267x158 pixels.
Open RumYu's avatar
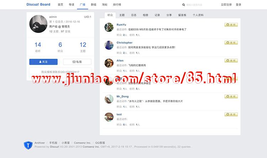click(109, 27)
